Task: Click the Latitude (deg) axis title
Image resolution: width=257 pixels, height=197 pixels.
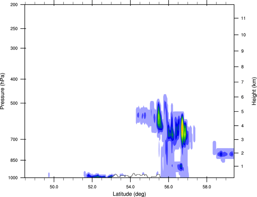Action: point(129,194)
